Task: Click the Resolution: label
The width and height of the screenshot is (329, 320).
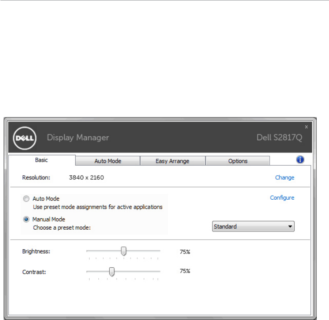Action: pyautogui.click(x=36, y=177)
